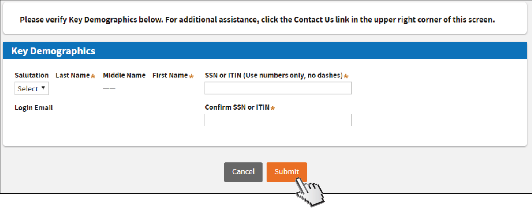532x211 pixels.
Task: Click the SSN or ITIN input field
Action: pyautogui.click(x=278, y=88)
